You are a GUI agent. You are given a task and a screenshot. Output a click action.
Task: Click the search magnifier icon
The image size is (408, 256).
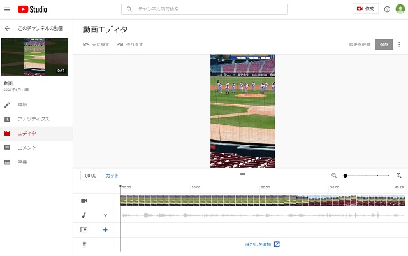click(x=129, y=9)
